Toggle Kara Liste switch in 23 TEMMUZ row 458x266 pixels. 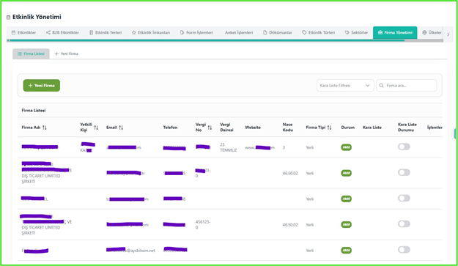[x=404, y=147]
